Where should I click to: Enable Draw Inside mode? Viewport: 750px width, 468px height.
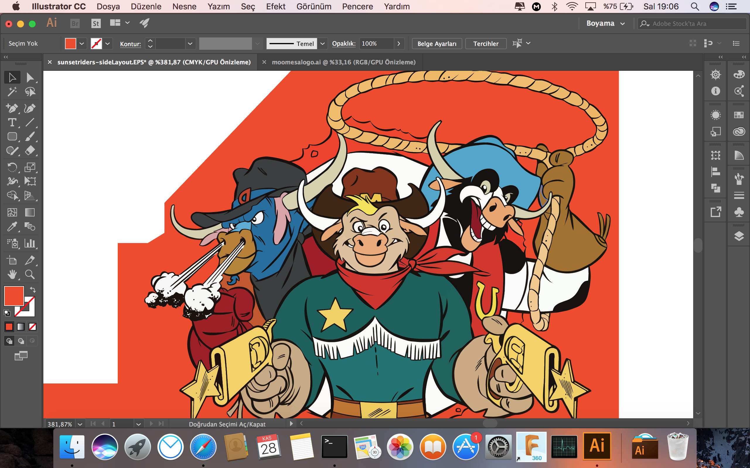pos(33,341)
